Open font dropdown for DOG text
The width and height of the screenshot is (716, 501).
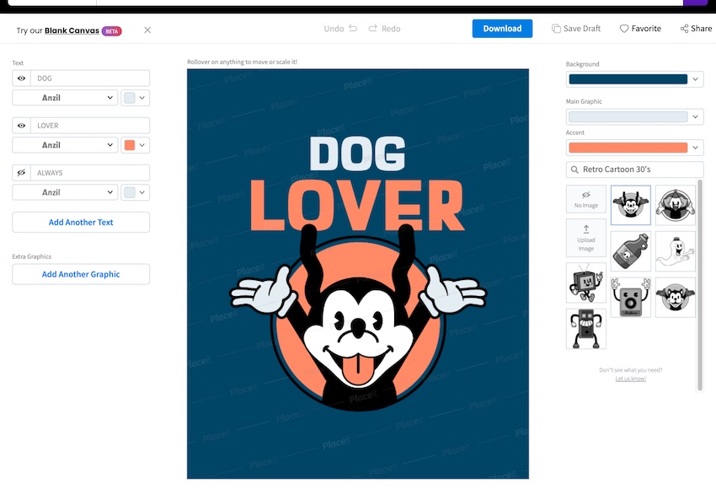point(65,98)
